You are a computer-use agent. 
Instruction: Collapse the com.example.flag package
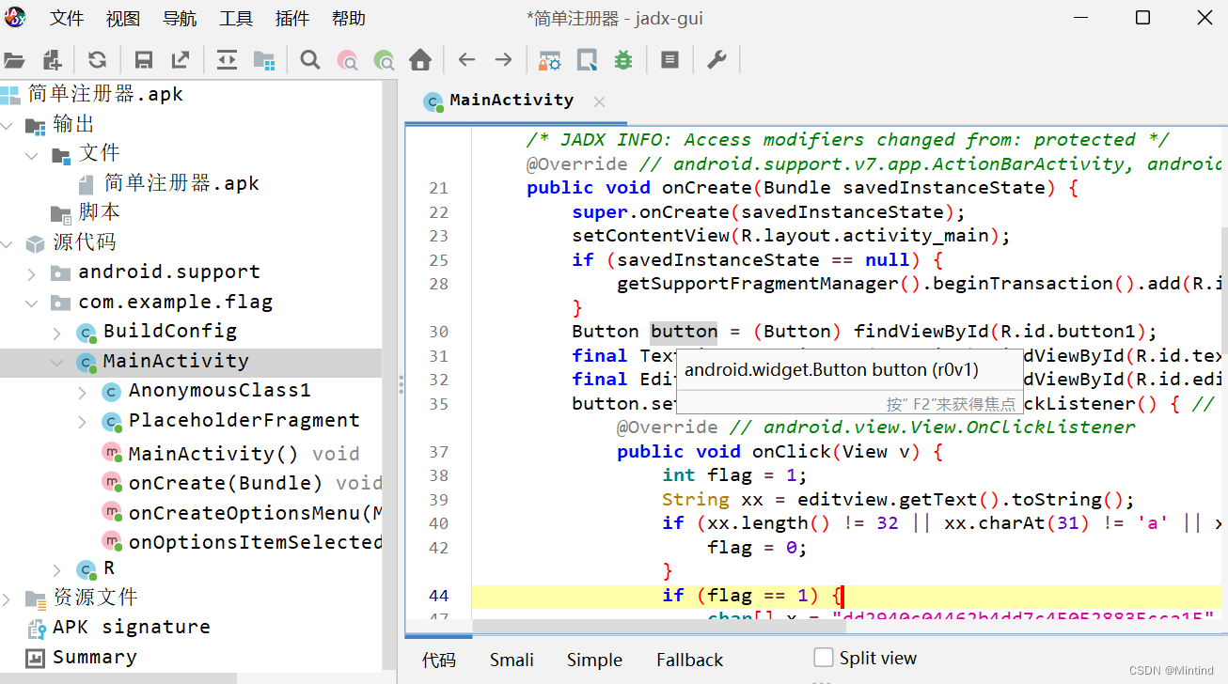pyautogui.click(x=33, y=303)
